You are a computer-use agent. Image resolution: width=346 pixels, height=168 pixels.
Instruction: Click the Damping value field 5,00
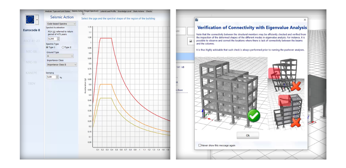pyautogui.click(x=51, y=77)
